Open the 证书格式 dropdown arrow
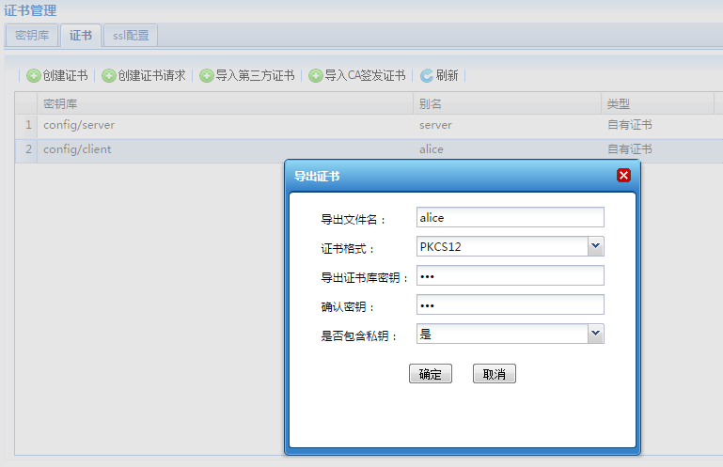 pyautogui.click(x=596, y=246)
